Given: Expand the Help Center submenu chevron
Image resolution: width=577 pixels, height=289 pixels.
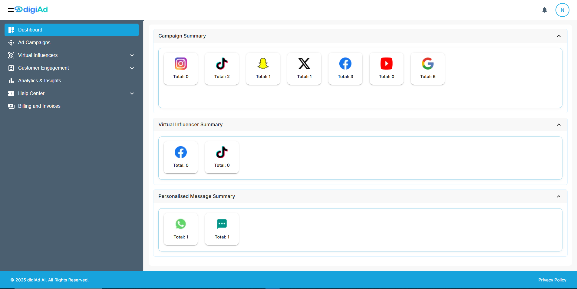Looking at the screenshot, I should (x=132, y=94).
